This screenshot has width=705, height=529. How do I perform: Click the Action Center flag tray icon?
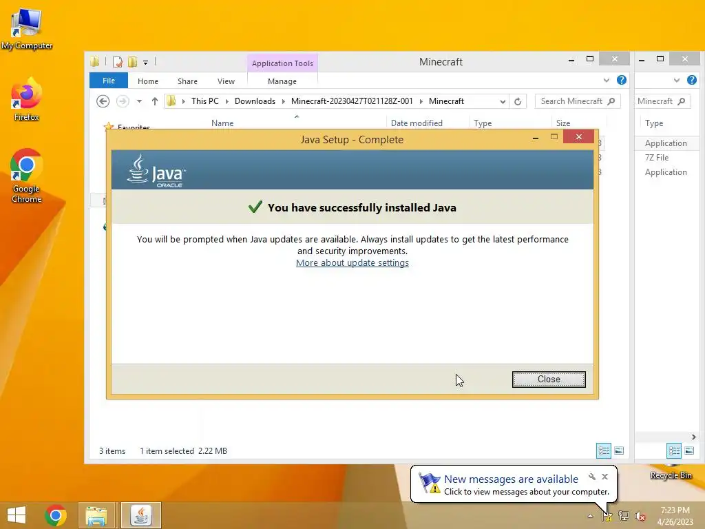[607, 515]
